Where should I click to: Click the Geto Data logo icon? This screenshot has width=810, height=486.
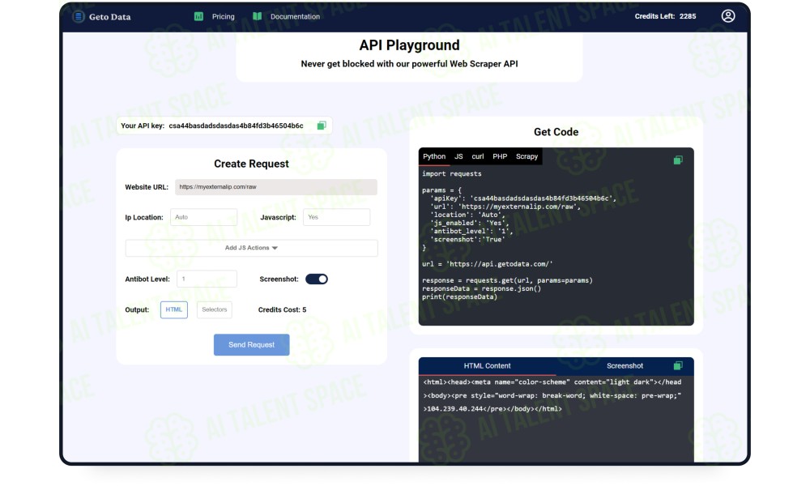point(78,16)
